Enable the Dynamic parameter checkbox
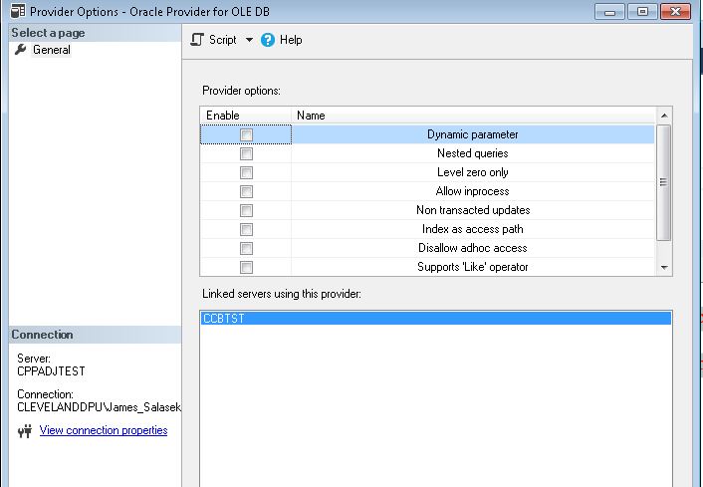Image resolution: width=703 pixels, height=487 pixels. [246, 134]
